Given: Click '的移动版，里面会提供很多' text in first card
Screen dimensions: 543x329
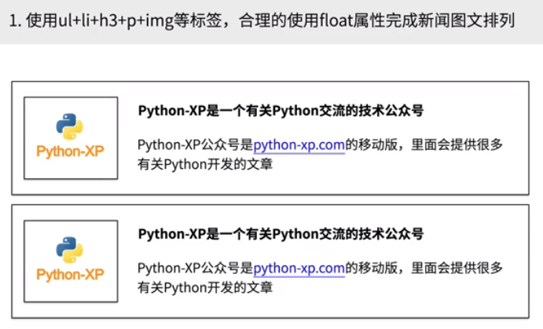Looking at the screenshot, I should (x=424, y=145).
